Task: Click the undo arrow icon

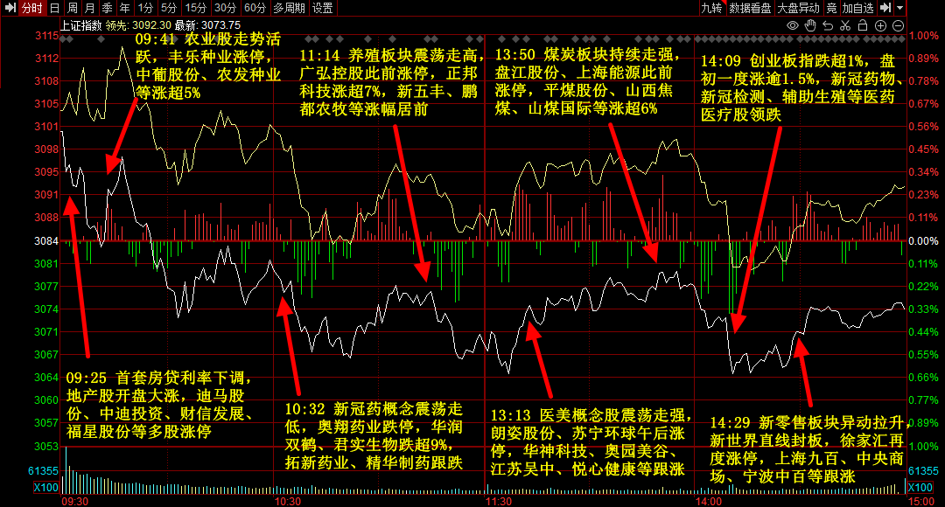Action: point(829,26)
